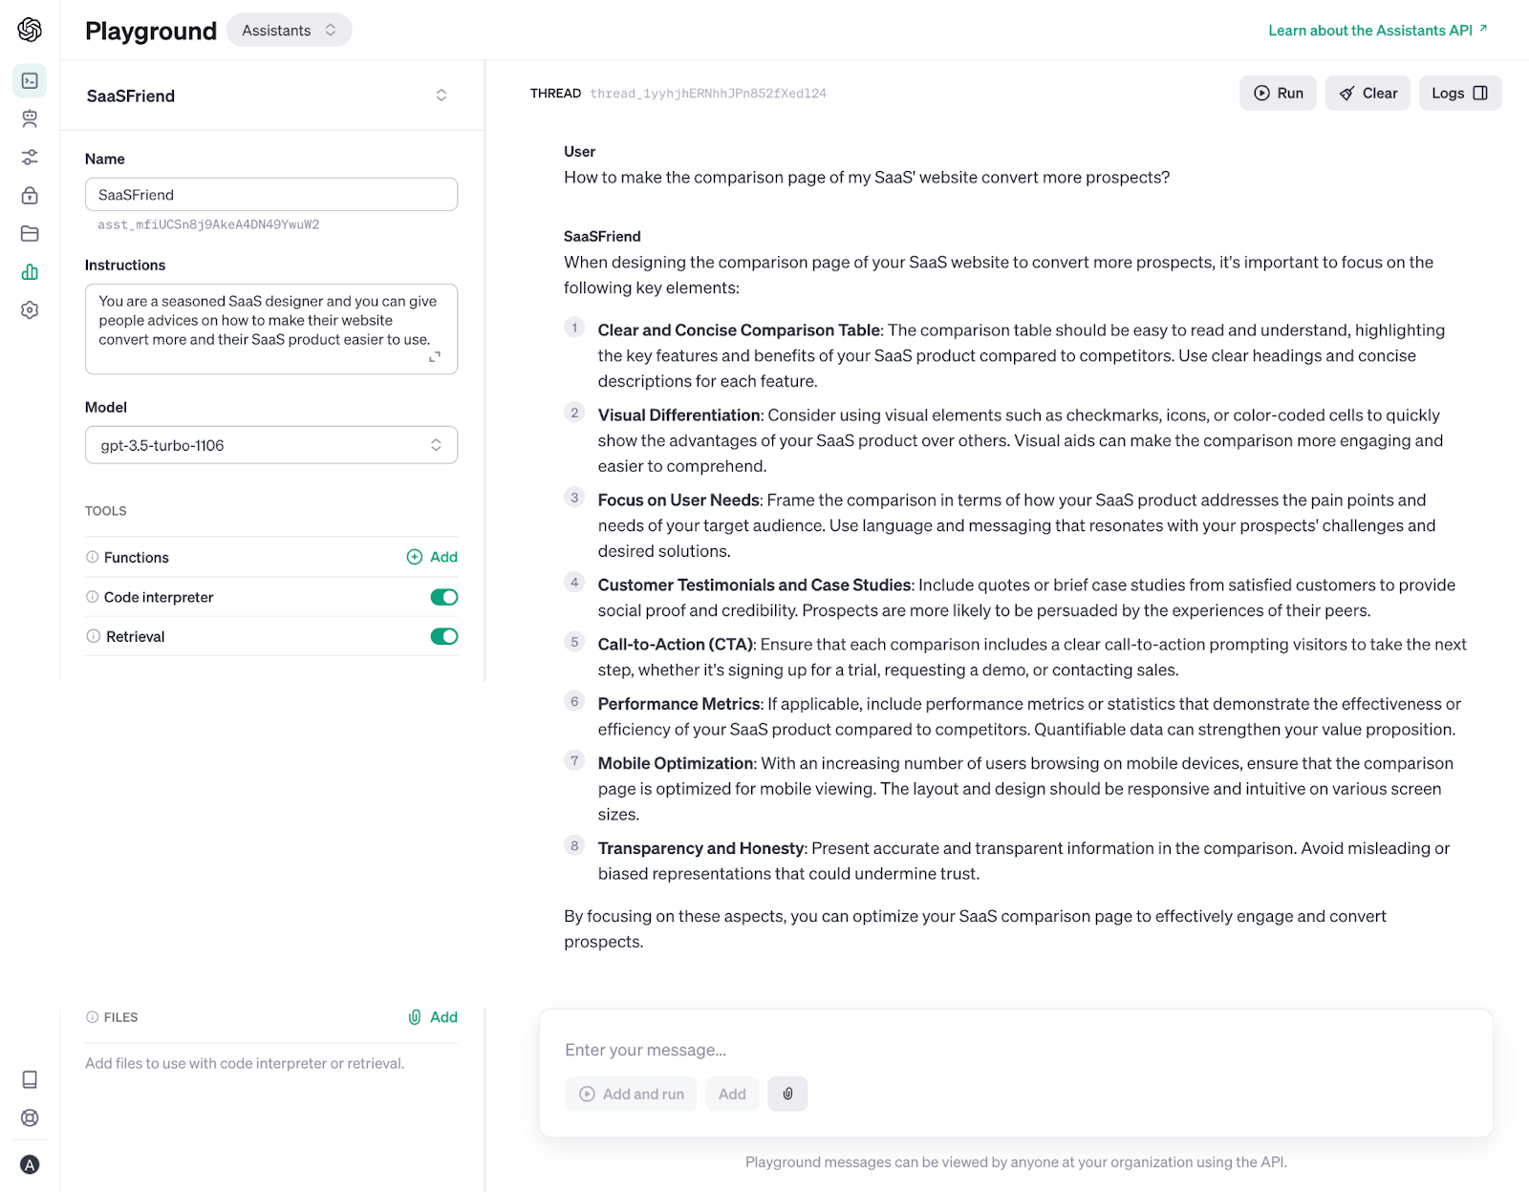Disable the Retrieval tool
This screenshot has width=1529, height=1192.
pos(443,636)
